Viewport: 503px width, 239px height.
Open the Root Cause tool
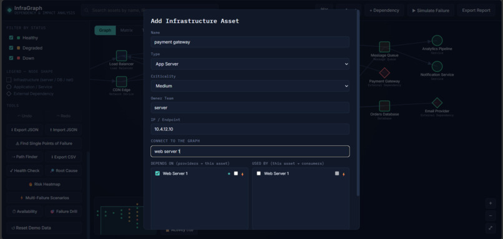coord(63,170)
